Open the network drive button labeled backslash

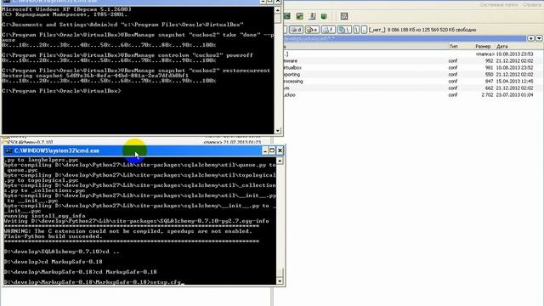click(x=344, y=30)
